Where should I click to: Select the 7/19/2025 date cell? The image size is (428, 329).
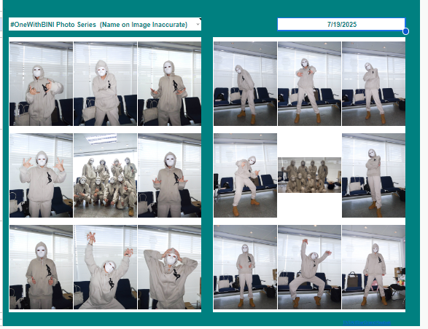coord(341,25)
